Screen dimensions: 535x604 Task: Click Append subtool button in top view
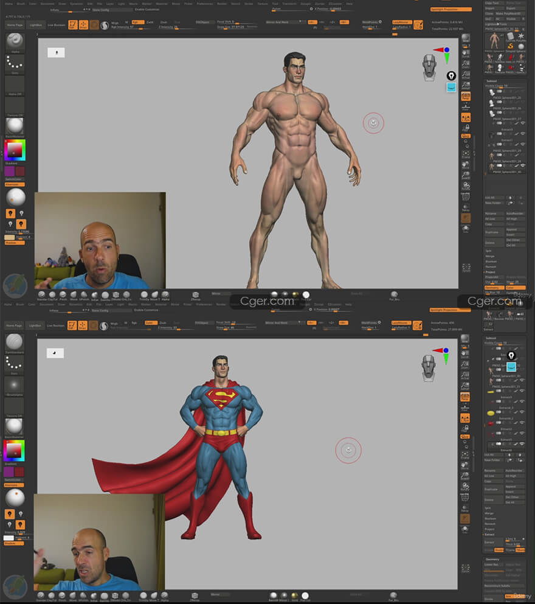pyautogui.click(x=515, y=229)
